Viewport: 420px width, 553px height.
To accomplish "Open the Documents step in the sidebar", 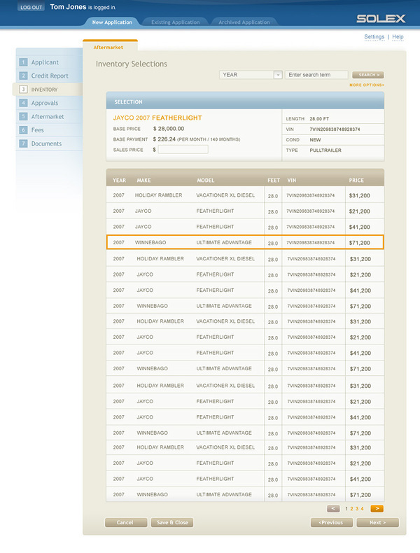I will click(46, 143).
